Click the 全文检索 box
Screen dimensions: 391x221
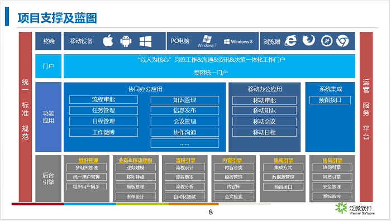click(233, 196)
